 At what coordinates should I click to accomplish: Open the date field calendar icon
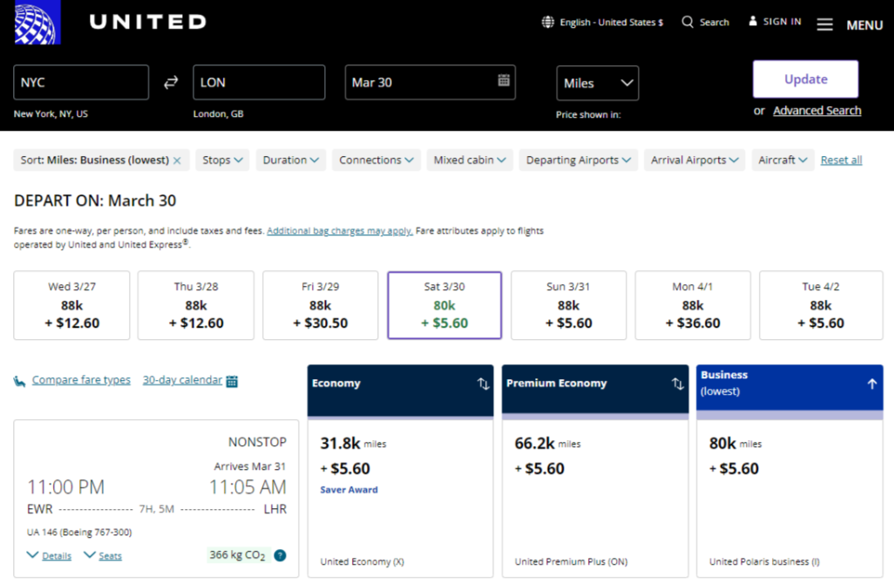[504, 80]
